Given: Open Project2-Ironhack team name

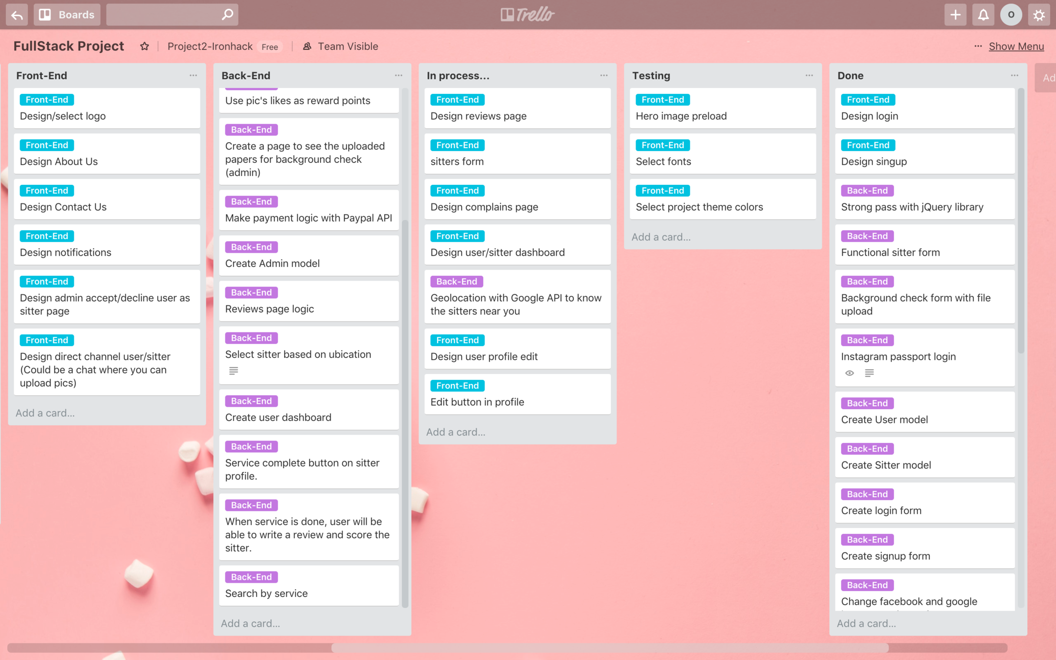Looking at the screenshot, I should pyautogui.click(x=210, y=46).
